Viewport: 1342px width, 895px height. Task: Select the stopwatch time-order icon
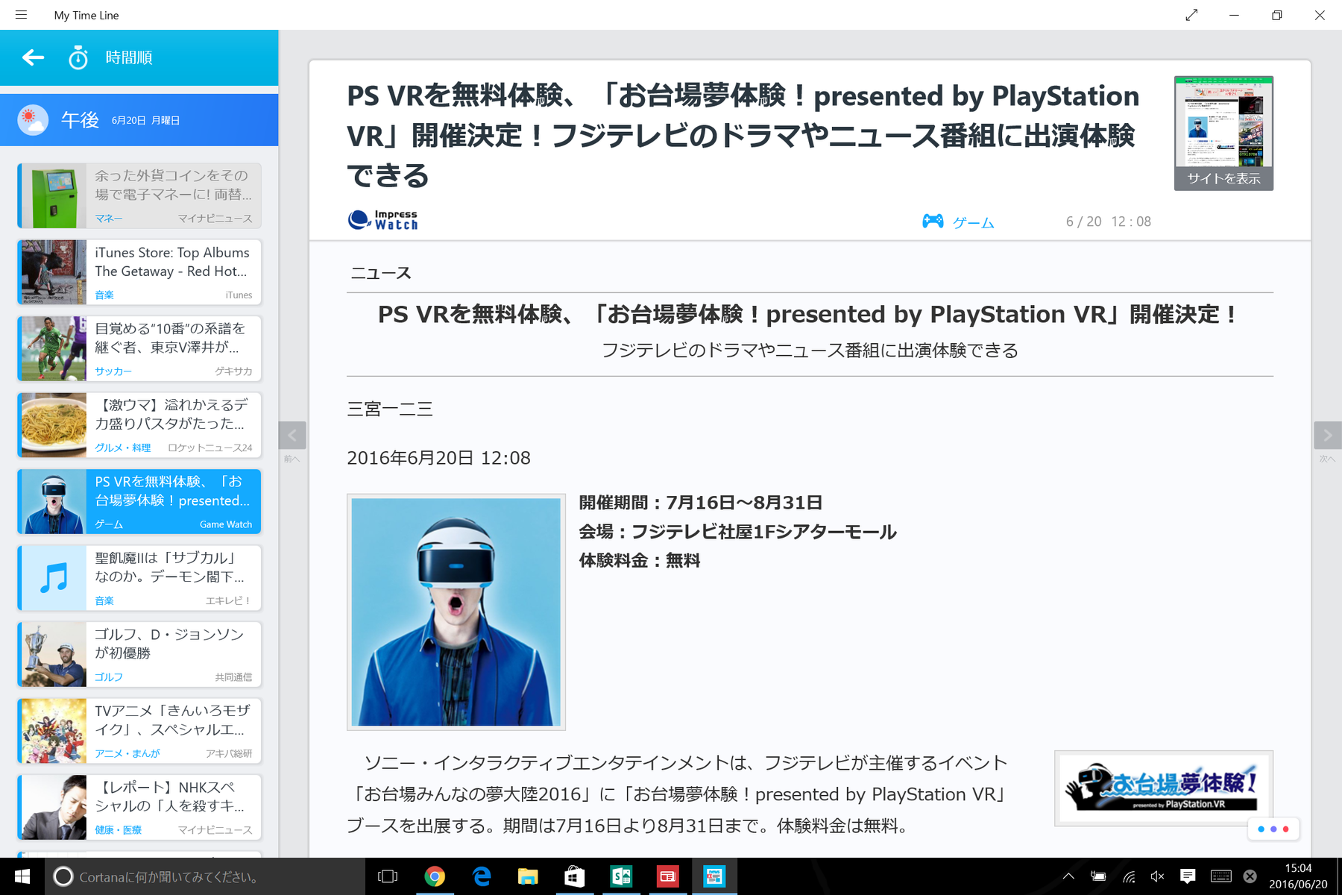pos(78,57)
